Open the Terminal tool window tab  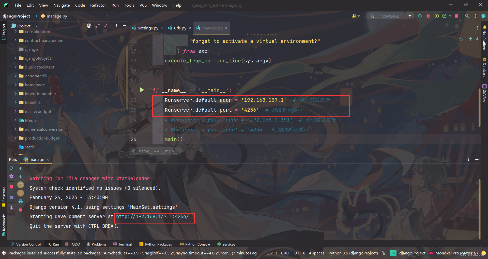(x=123, y=244)
